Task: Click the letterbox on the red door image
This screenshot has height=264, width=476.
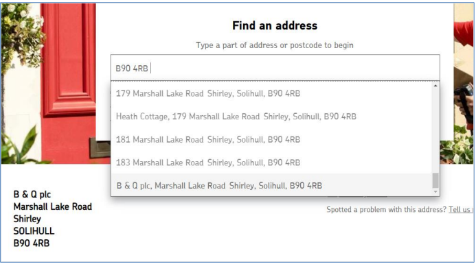Action: click(x=100, y=147)
